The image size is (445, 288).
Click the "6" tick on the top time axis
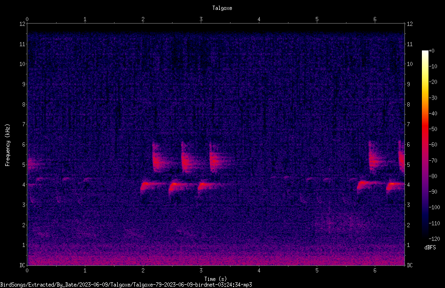coord(375,19)
